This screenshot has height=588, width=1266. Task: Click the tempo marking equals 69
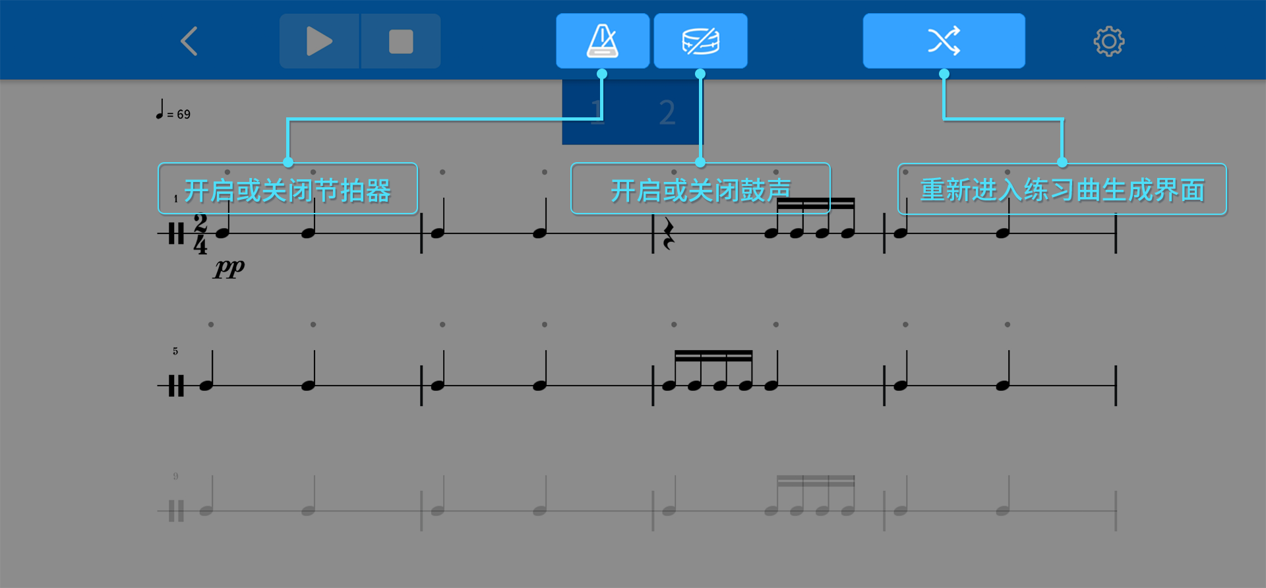click(173, 111)
